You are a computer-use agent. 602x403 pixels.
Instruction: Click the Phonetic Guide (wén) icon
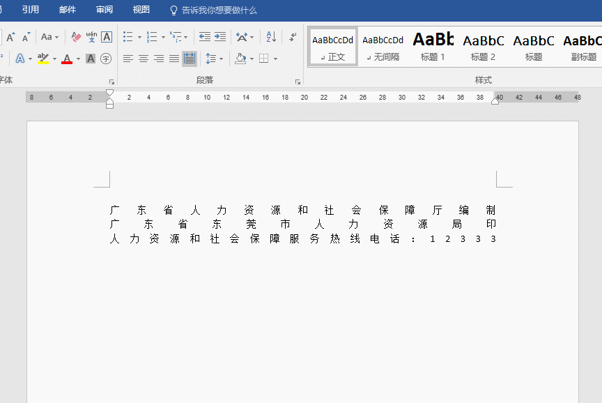(x=91, y=37)
